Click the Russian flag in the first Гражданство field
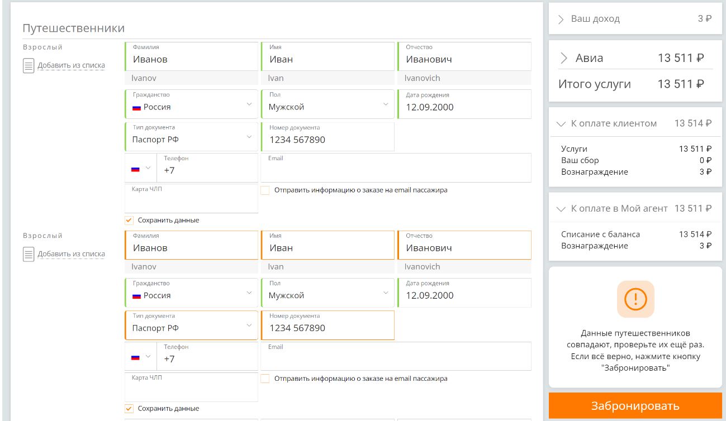Viewport: 726px width, 421px height. tap(136, 107)
